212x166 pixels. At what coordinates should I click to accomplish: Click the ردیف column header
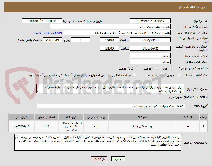pos(203,117)
